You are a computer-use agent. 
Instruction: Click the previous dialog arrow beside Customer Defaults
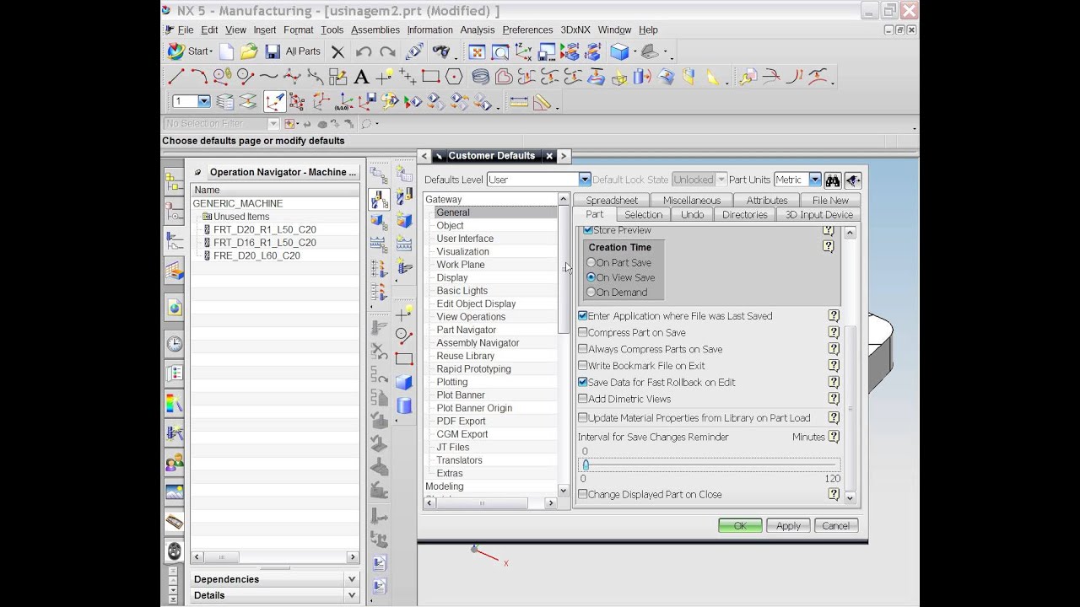[424, 156]
